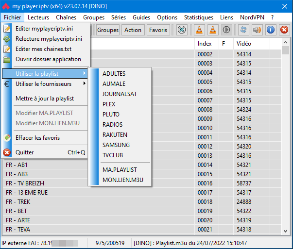Click the F column header
This screenshot has height=249, width=293.
click(x=226, y=44)
